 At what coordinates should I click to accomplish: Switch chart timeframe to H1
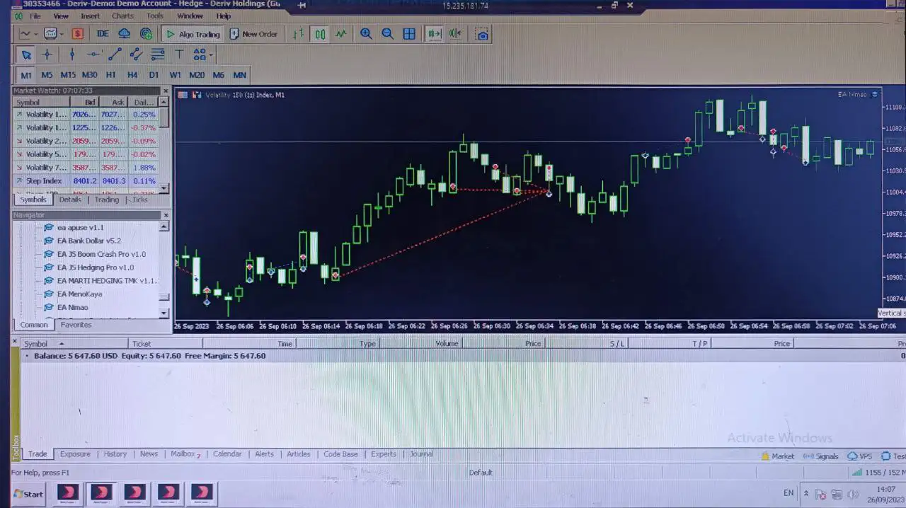[110, 75]
